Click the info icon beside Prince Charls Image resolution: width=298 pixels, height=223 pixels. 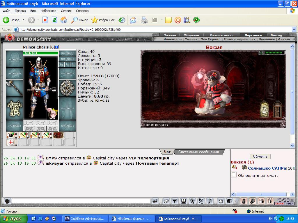(x=57, y=47)
